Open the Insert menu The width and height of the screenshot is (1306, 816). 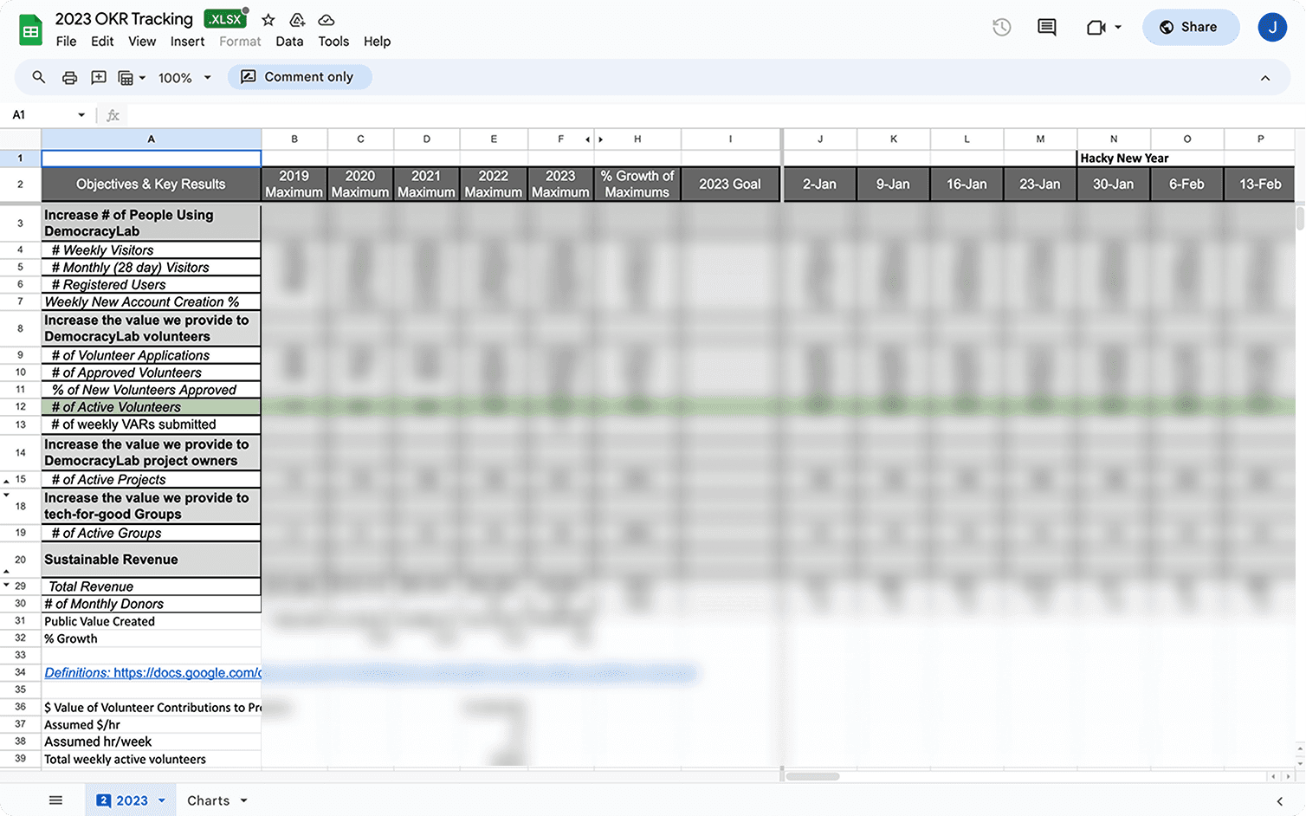click(x=187, y=42)
